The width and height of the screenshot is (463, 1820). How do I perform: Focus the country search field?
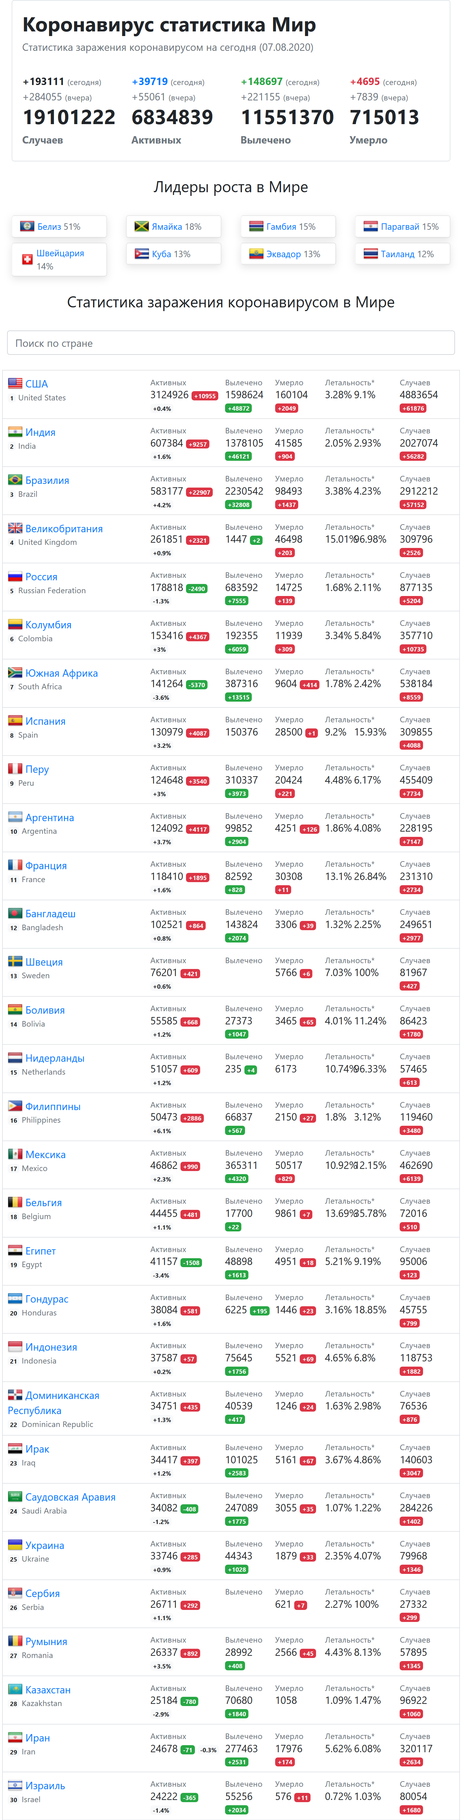point(231,343)
